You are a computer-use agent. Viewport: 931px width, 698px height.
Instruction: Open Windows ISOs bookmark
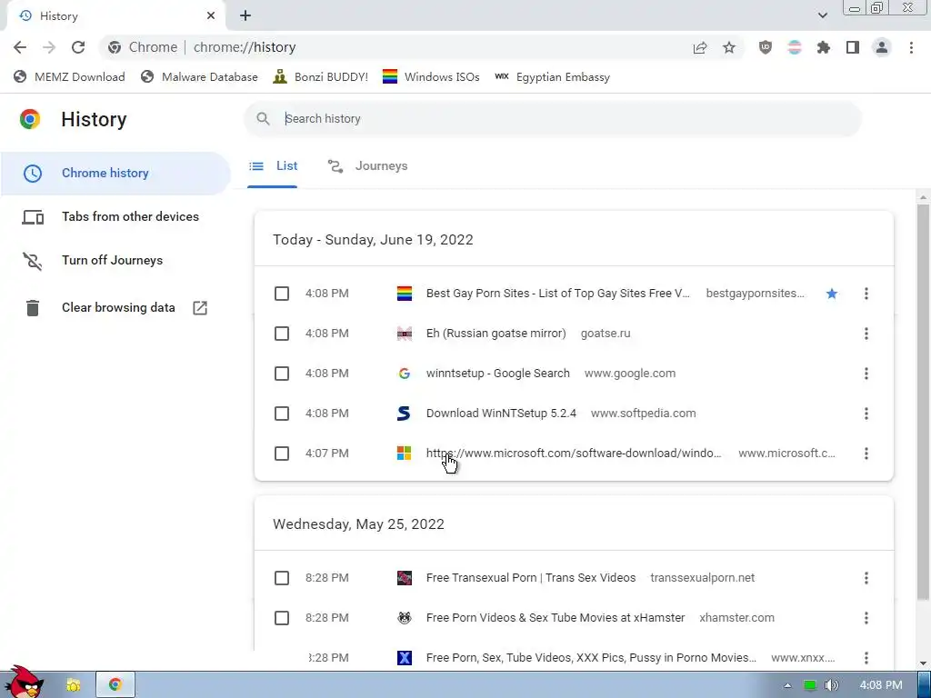(x=431, y=77)
